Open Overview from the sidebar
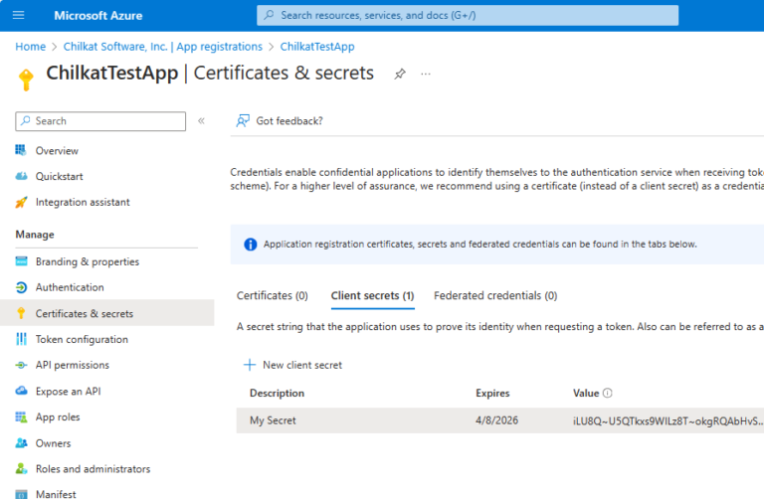The height and width of the screenshot is (499, 764). [x=57, y=151]
